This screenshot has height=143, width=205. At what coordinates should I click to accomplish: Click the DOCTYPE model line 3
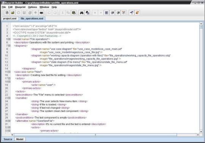pyautogui.click(x=42, y=33)
